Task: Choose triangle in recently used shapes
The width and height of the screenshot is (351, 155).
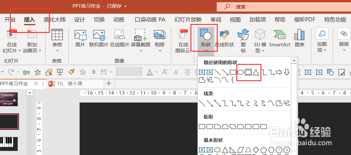Action: (256, 72)
